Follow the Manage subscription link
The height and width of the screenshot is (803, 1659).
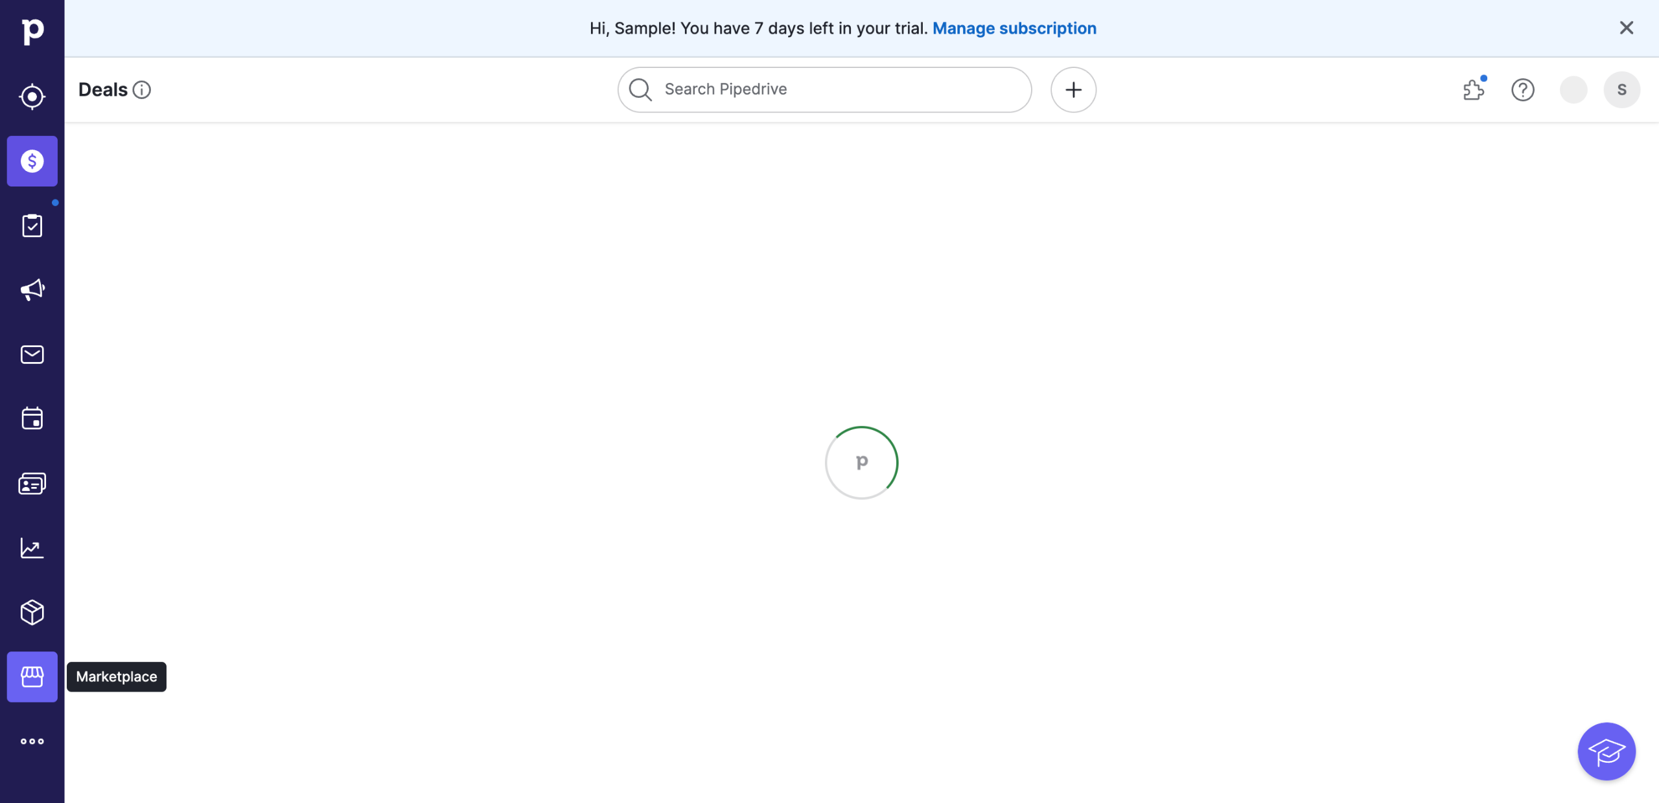pos(1014,28)
